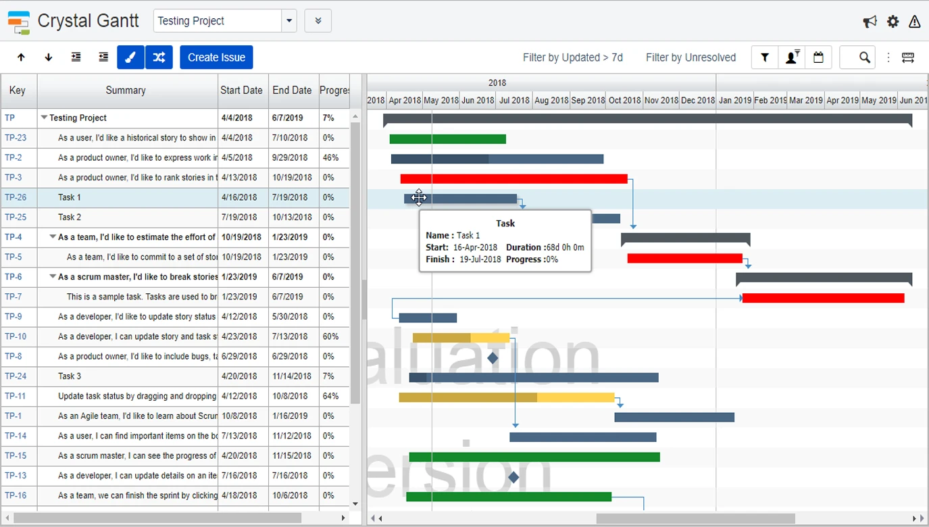The image size is (929, 527).
Task: Click the Create Issue button
Action: pyautogui.click(x=216, y=57)
